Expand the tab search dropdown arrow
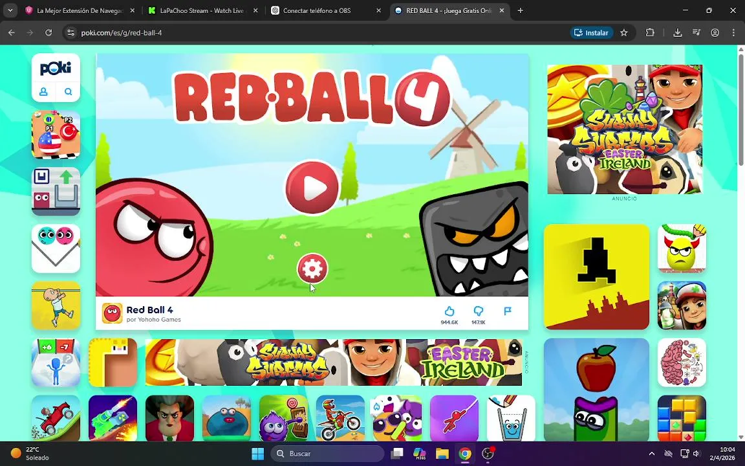 (10, 10)
